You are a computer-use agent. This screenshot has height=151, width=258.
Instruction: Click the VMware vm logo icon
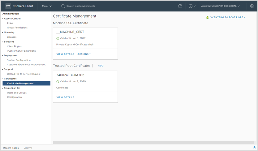pyautogui.click(x=8, y=6)
